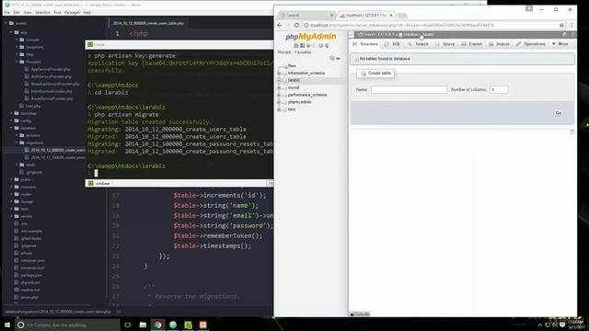Open Atom Selection menu
This screenshot has width=589, height=331.
(x=42, y=12)
